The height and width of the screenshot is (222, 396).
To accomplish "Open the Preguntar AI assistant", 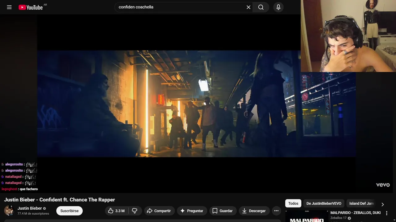I will click(192, 211).
